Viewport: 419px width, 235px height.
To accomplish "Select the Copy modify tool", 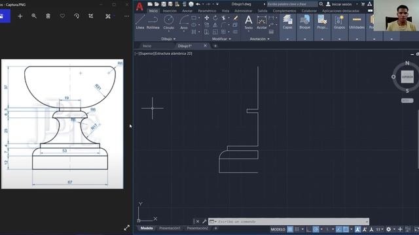I will pyautogui.click(x=207, y=25).
